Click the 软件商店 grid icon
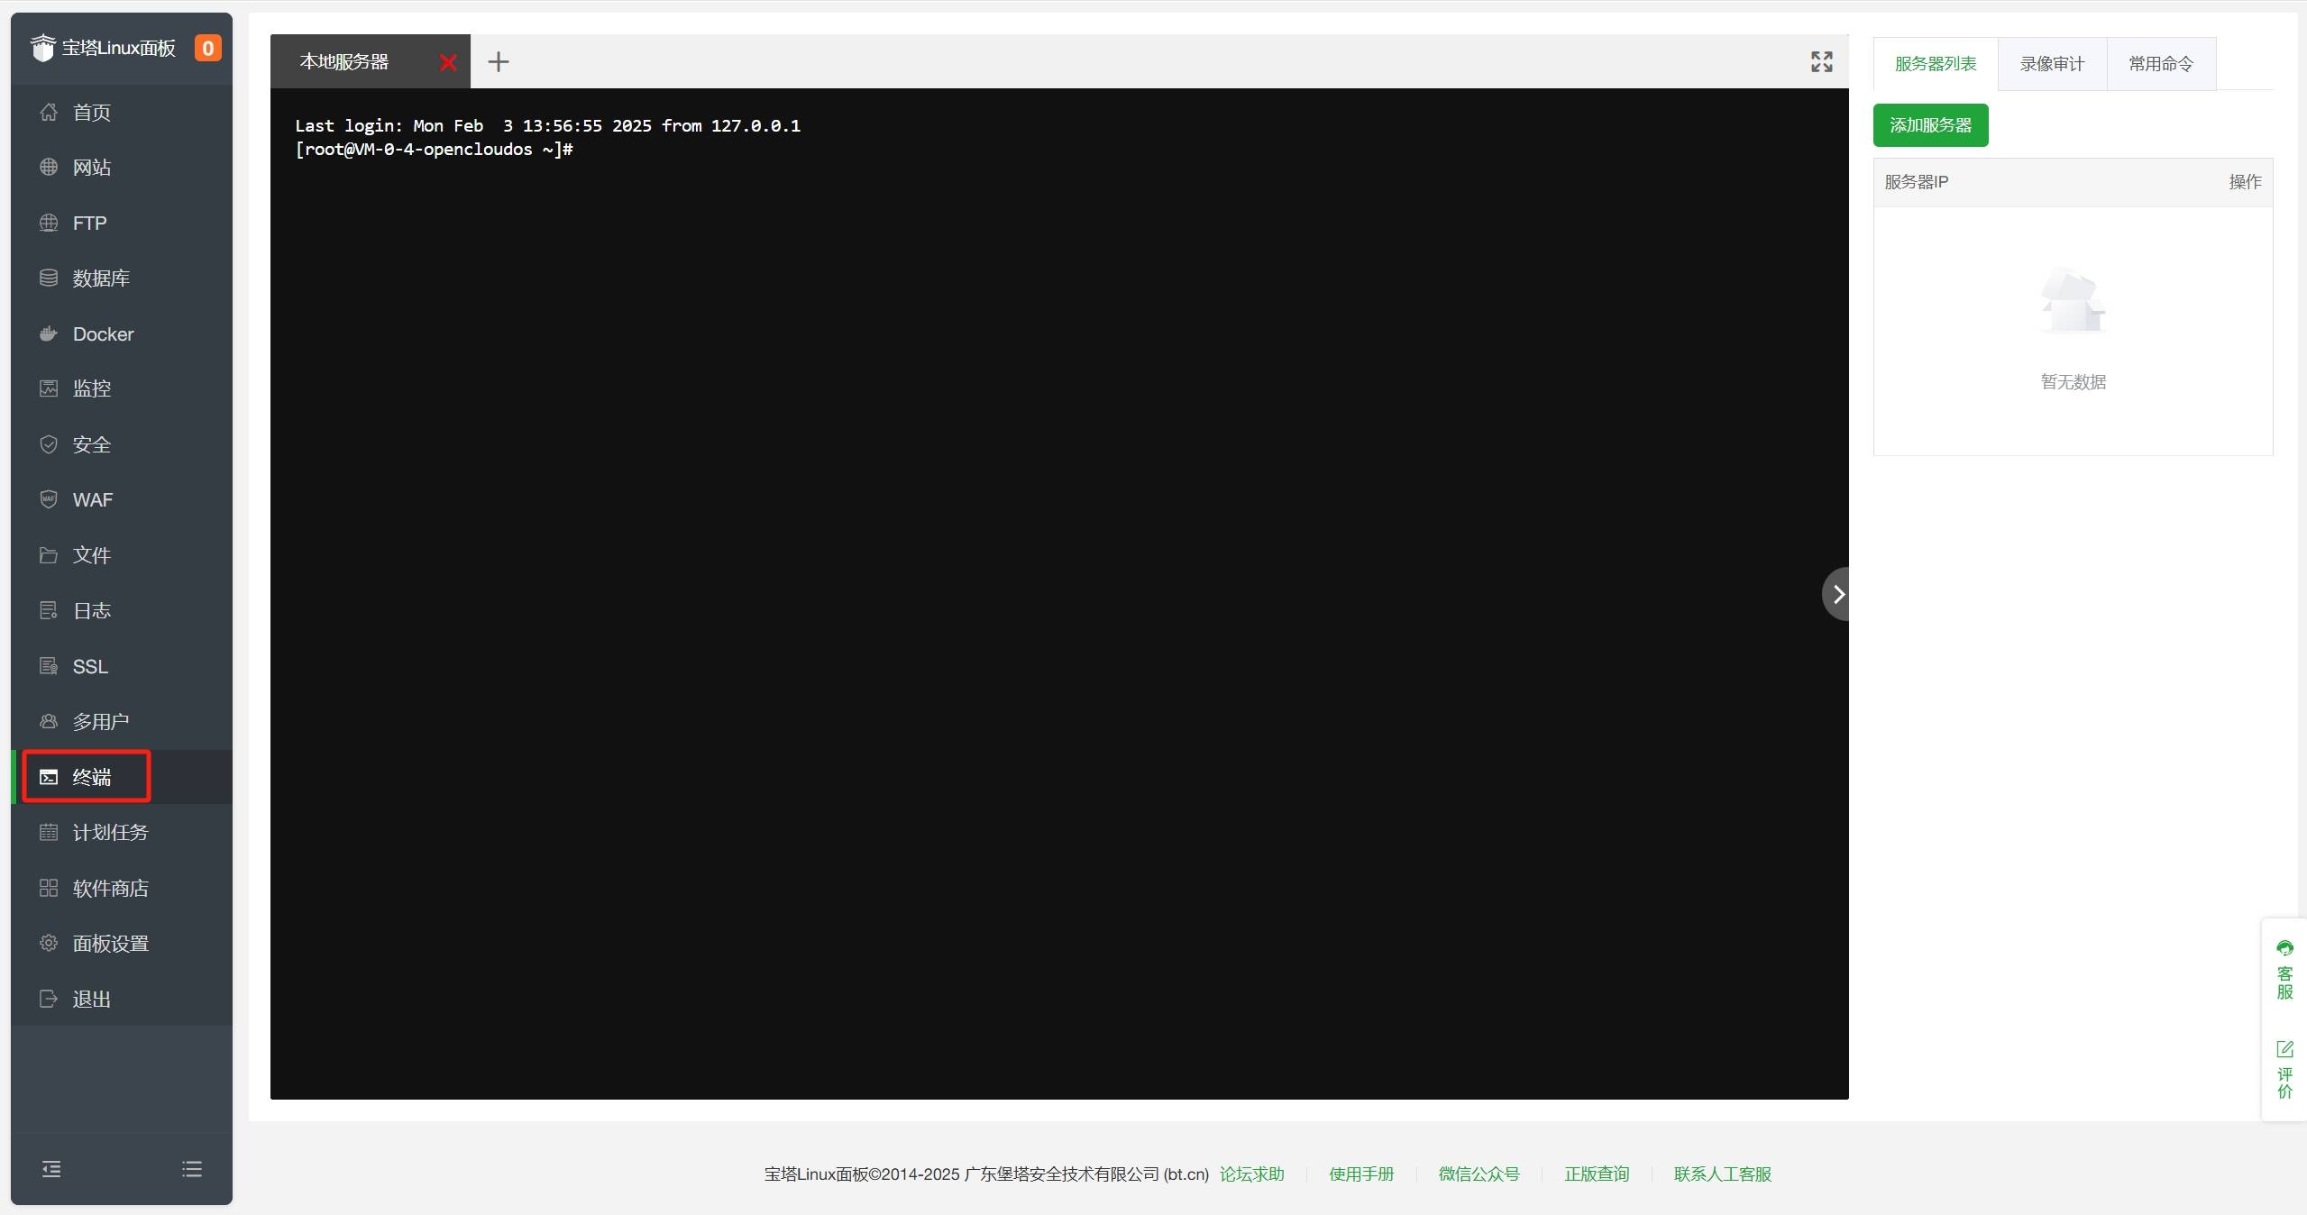 [x=49, y=888]
